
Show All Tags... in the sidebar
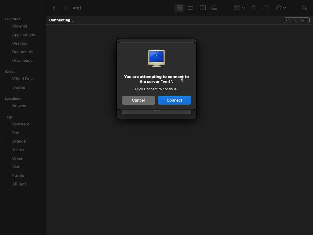tap(21, 184)
